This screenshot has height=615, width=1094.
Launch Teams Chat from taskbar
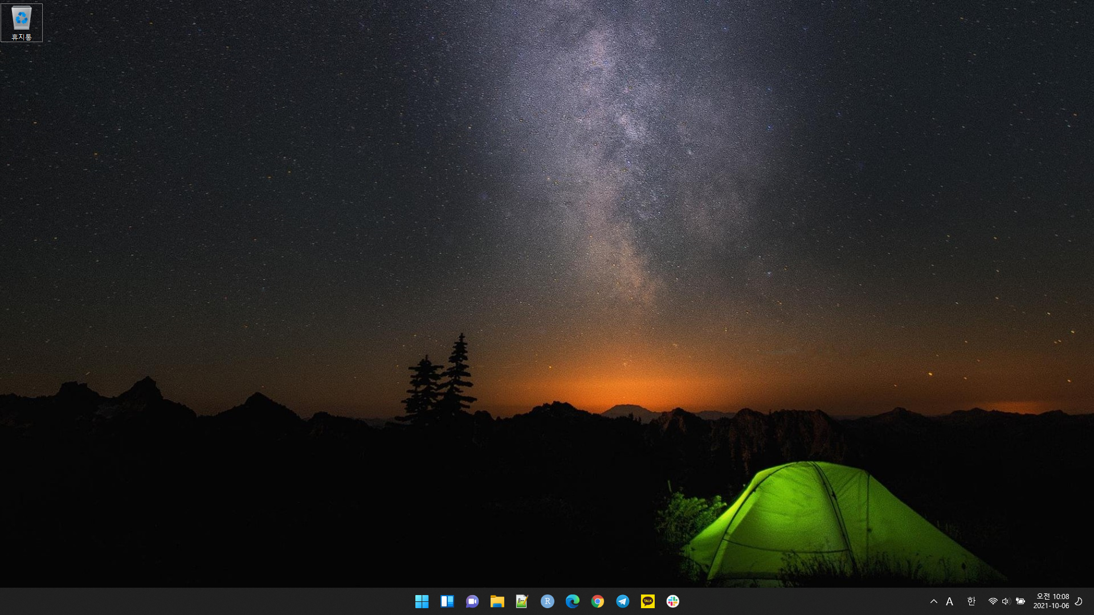[x=472, y=601]
